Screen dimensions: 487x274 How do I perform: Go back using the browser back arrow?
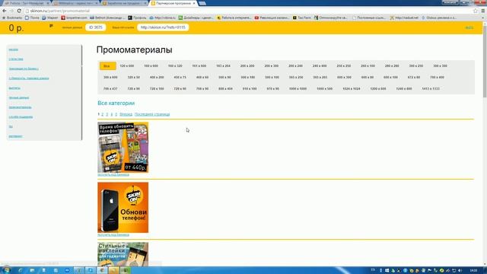coord(5,11)
